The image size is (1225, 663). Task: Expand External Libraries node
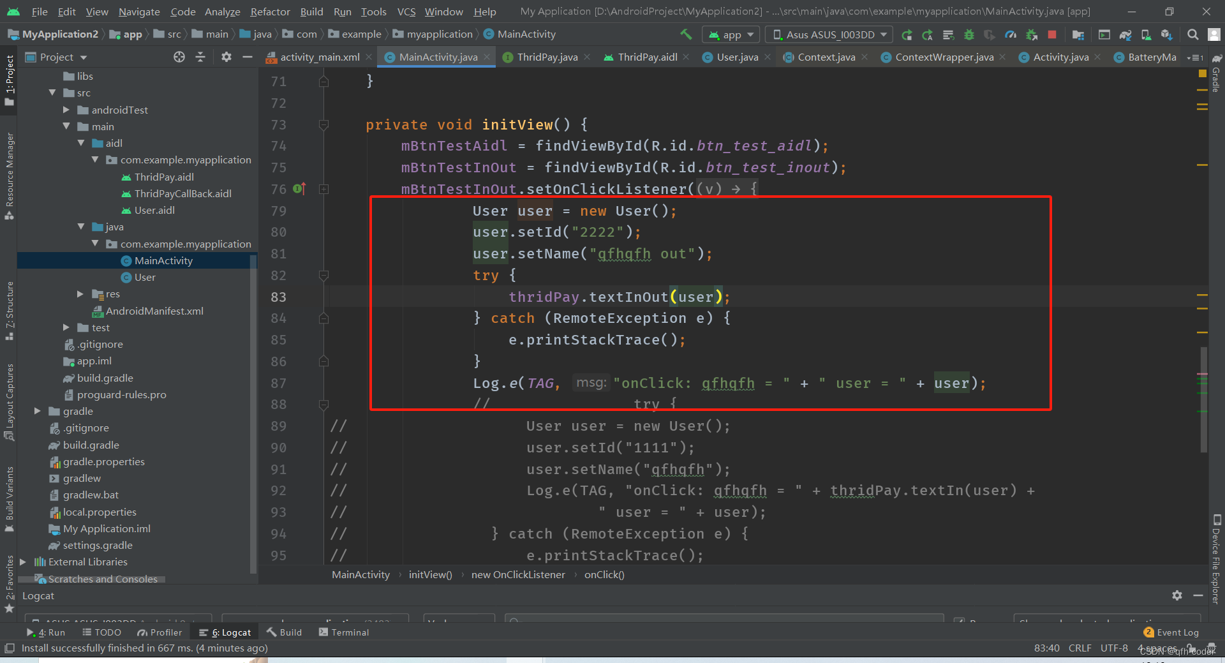click(x=23, y=562)
